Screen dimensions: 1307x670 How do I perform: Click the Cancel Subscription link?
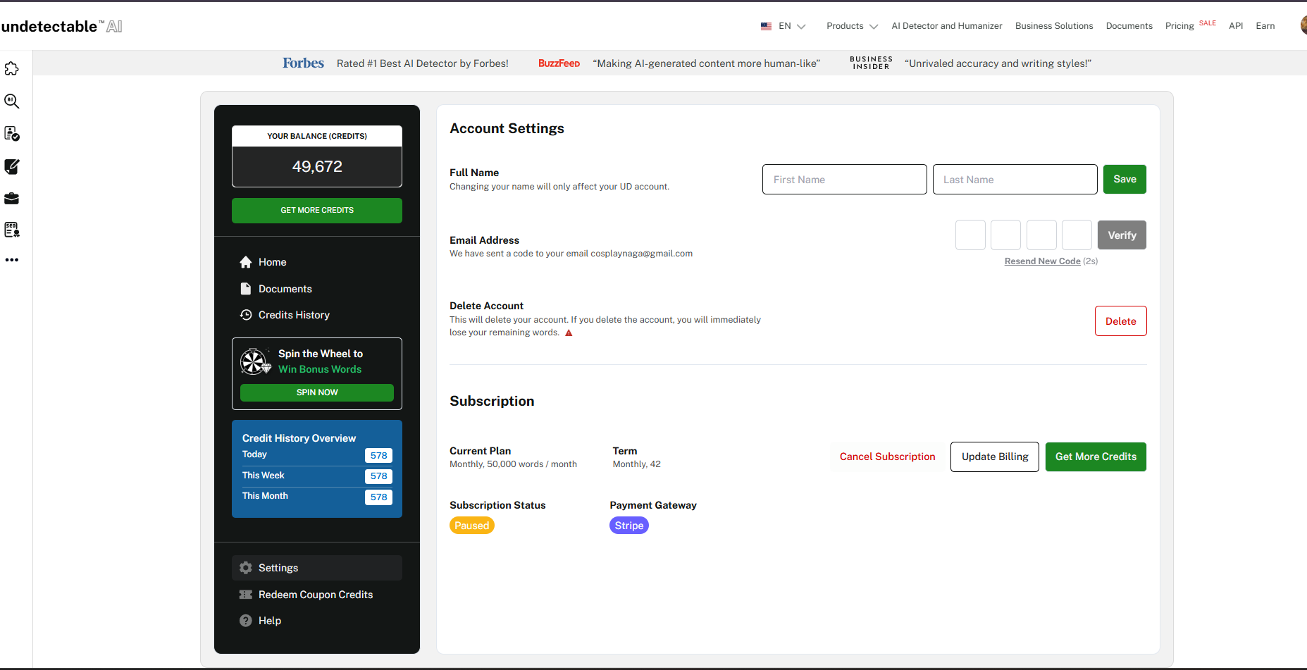click(x=887, y=457)
